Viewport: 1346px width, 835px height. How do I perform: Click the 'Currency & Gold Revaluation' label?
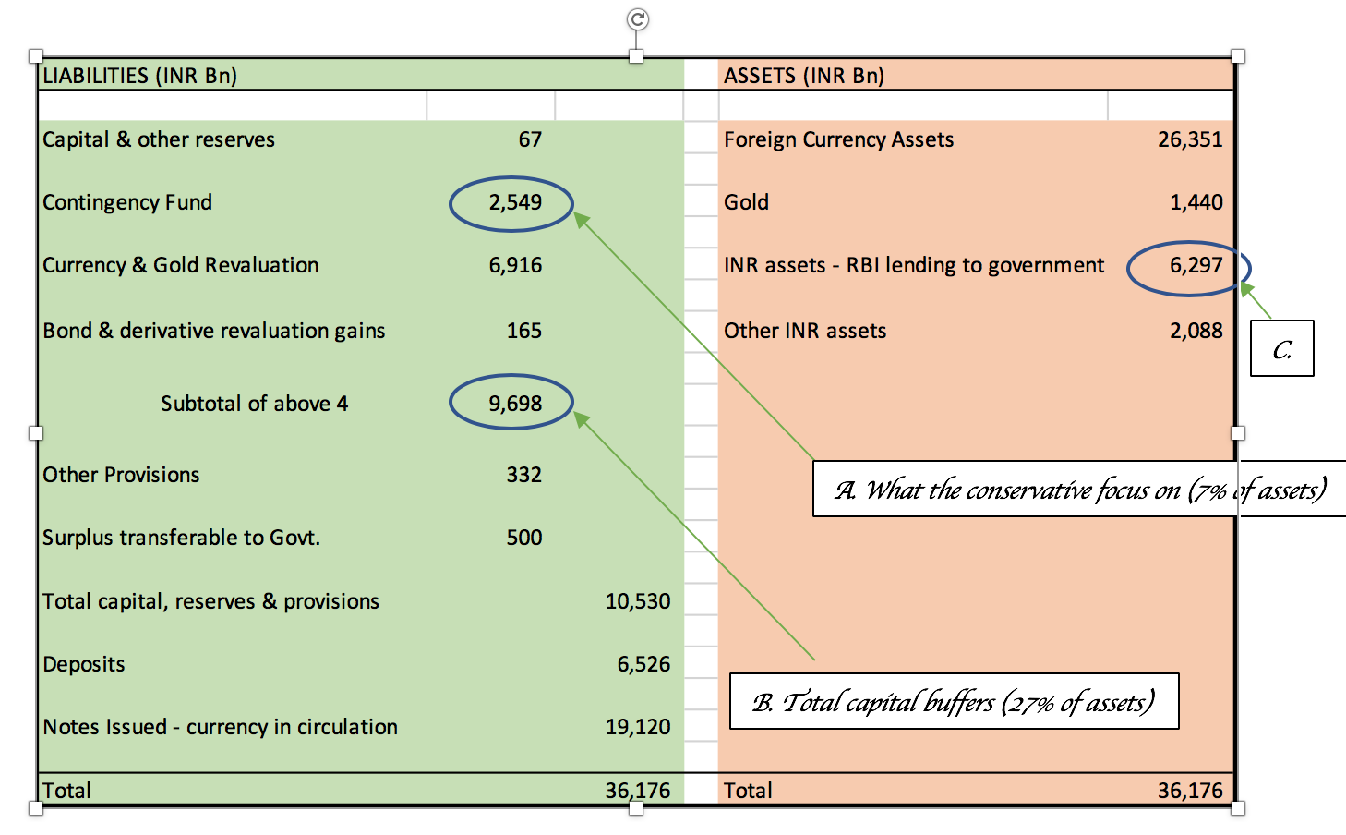(180, 265)
